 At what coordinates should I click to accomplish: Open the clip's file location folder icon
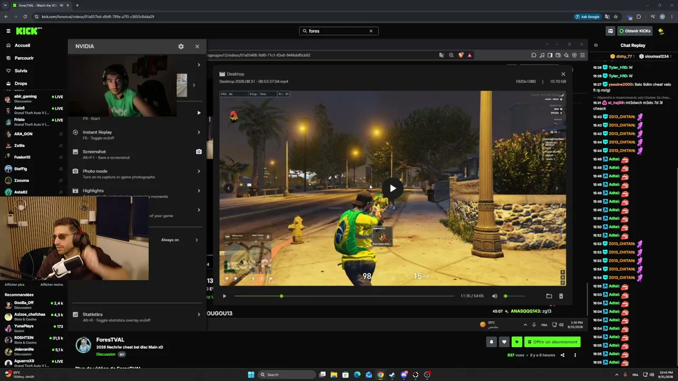pos(549,296)
